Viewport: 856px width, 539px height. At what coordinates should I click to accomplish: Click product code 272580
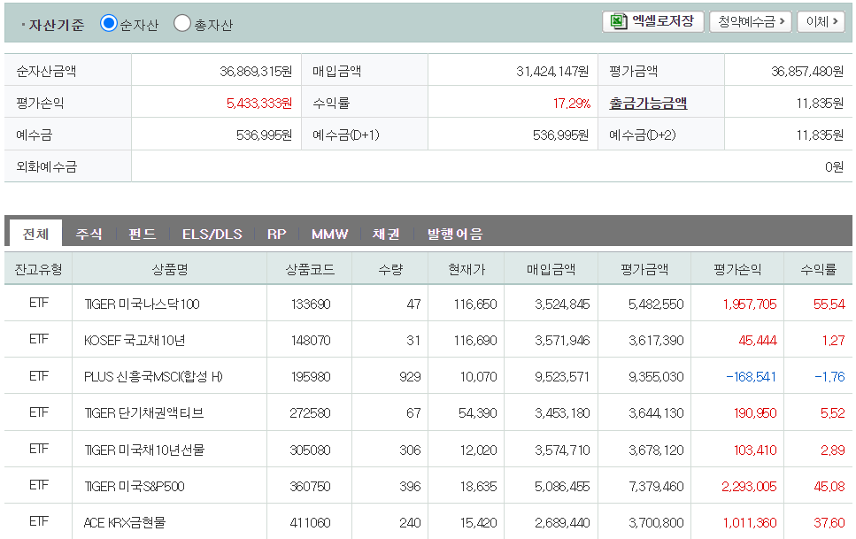coord(310,412)
